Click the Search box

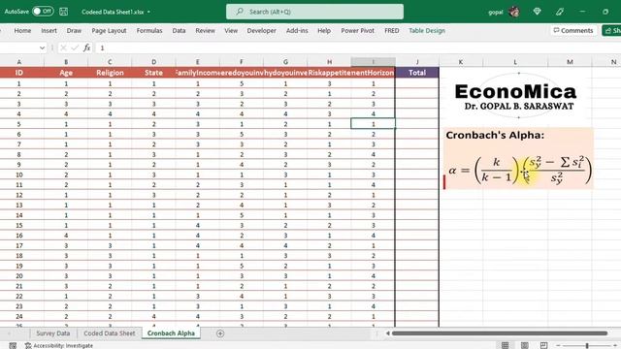pos(314,12)
